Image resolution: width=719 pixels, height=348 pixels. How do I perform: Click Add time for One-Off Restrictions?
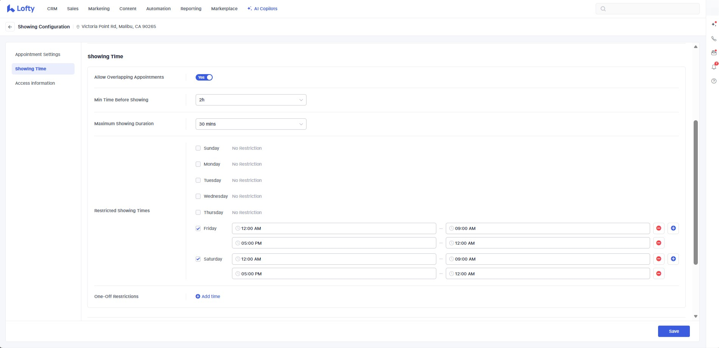point(208,297)
